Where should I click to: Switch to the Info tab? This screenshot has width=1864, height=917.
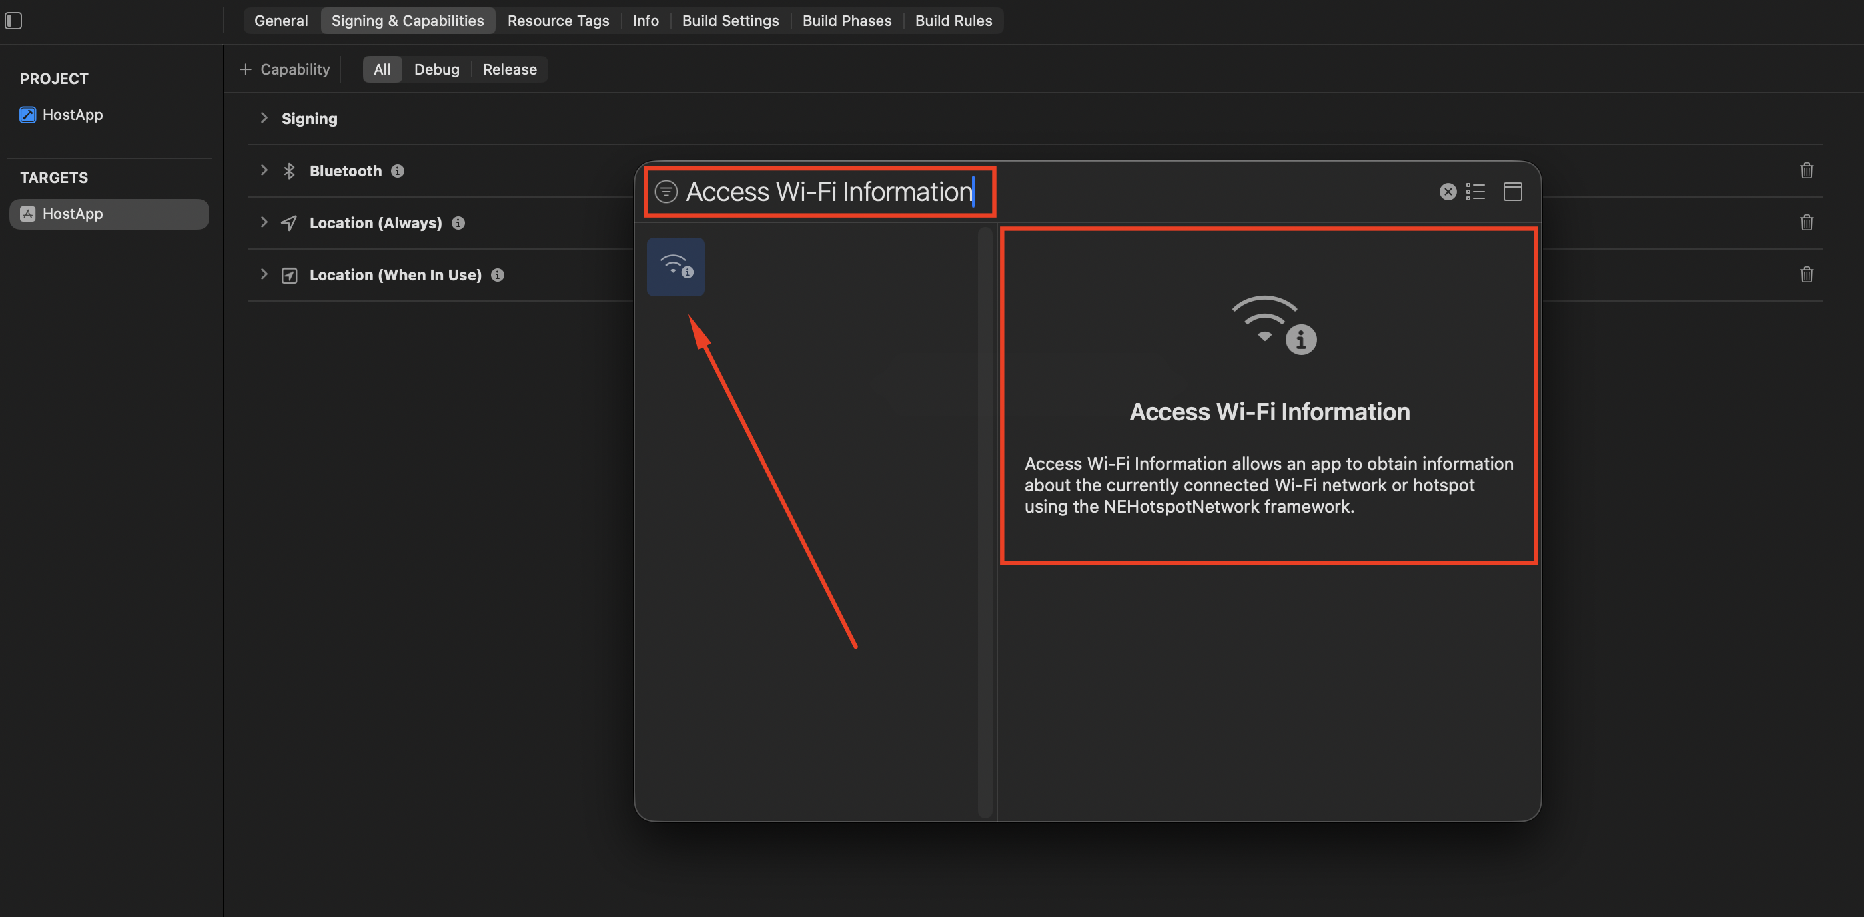645,20
